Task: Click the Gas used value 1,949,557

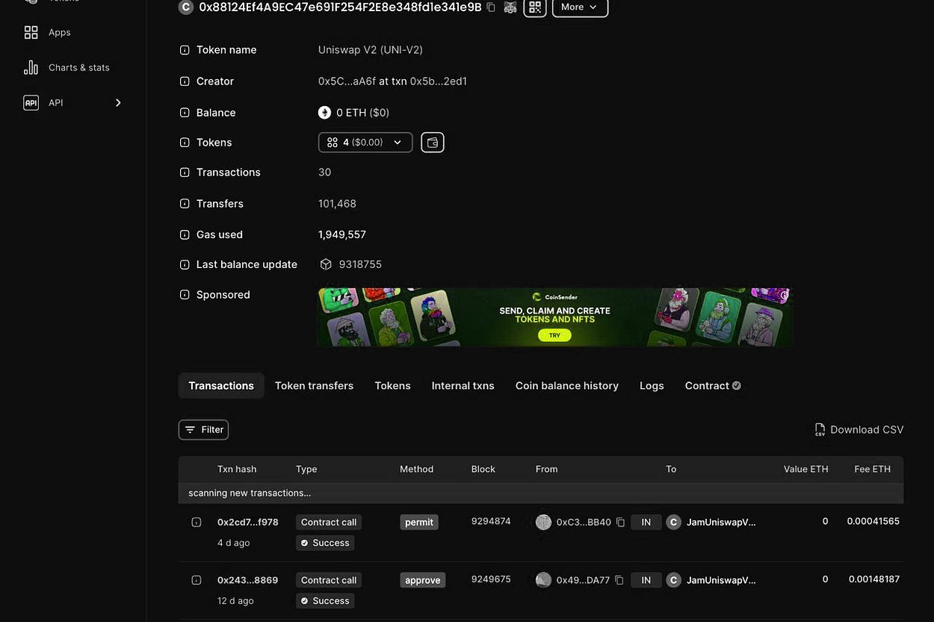Action: (342, 234)
